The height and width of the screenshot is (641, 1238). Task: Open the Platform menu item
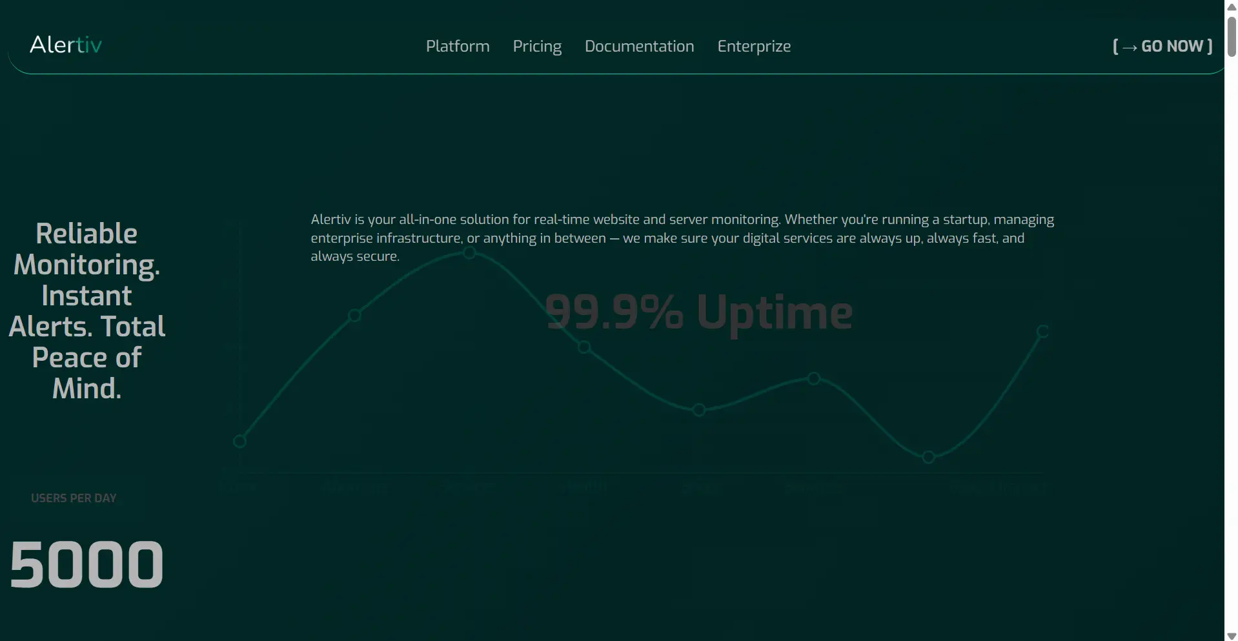(x=457, y=46)
